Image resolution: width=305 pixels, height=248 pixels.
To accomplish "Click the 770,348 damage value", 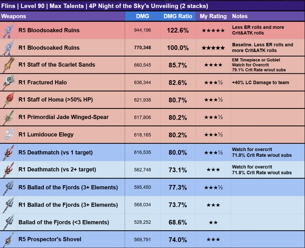I will click(x=143, y=48).
